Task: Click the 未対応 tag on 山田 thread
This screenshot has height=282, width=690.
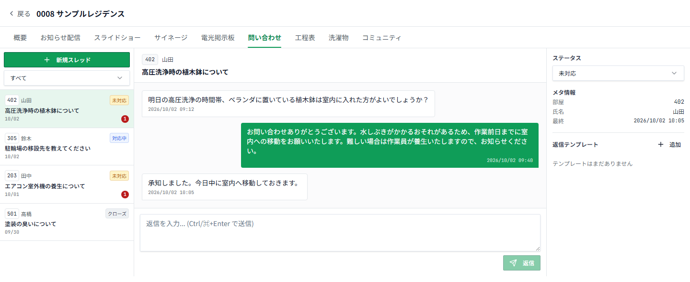Action: click(119, 100)
